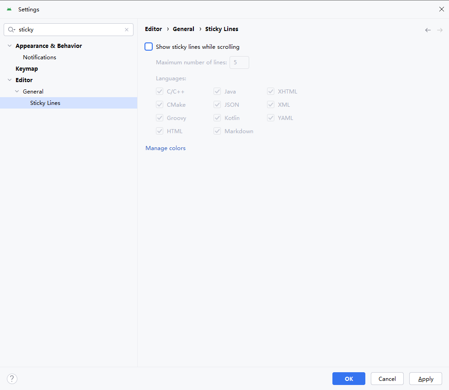
Task: Click the 'Maximum number of lines:' label
Action: pos(191,62)
